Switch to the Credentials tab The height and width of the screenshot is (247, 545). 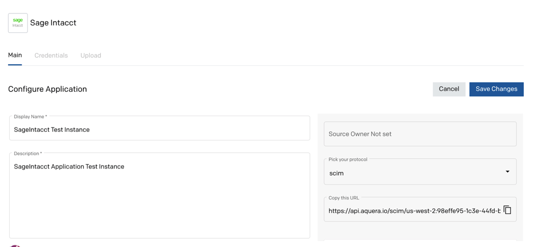(51, 56)
